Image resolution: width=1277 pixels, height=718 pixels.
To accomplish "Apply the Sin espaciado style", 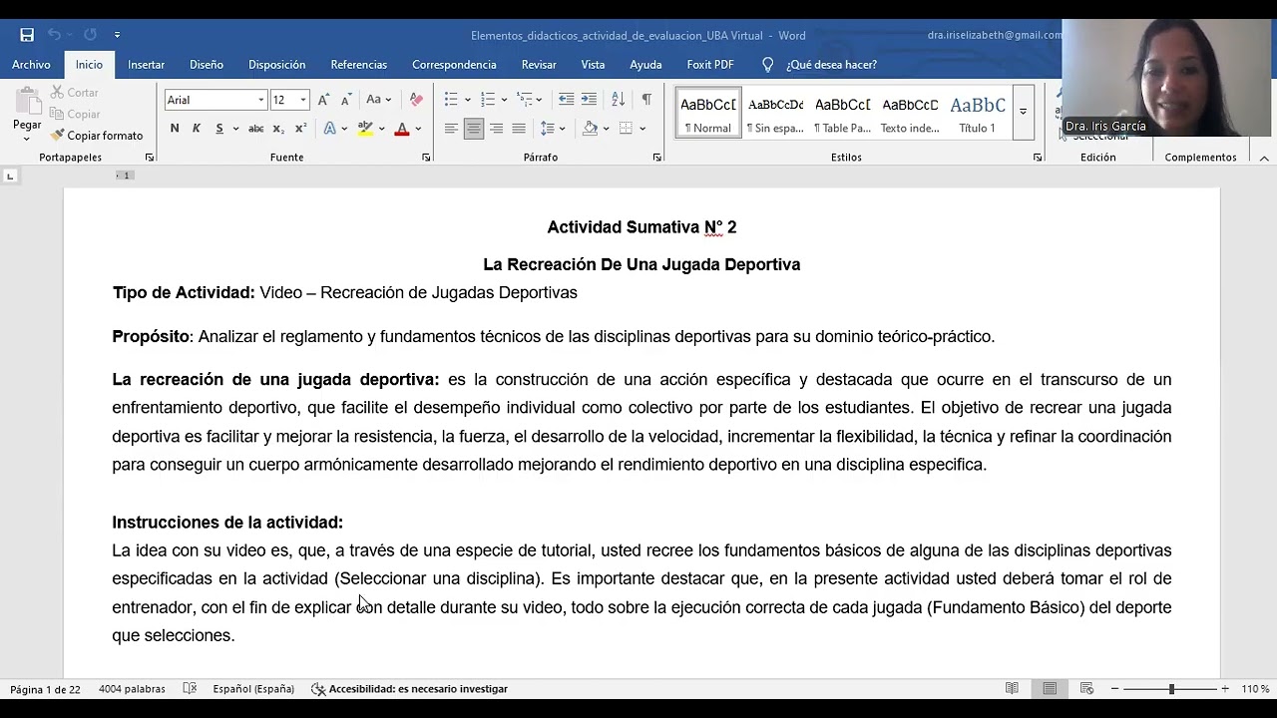I will coord(775,112).
